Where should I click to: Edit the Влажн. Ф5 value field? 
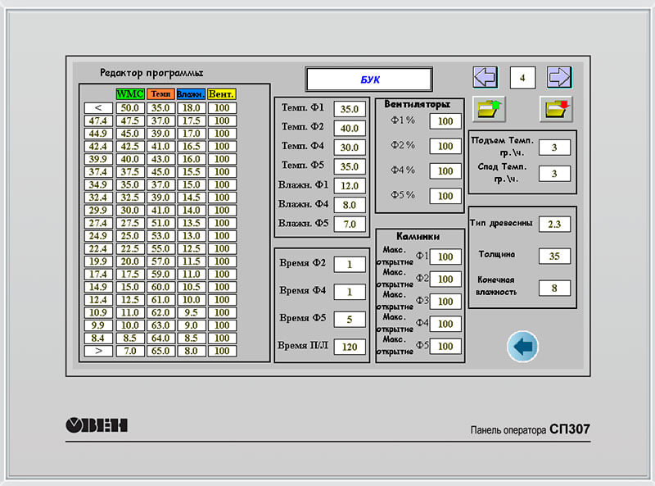350,224
